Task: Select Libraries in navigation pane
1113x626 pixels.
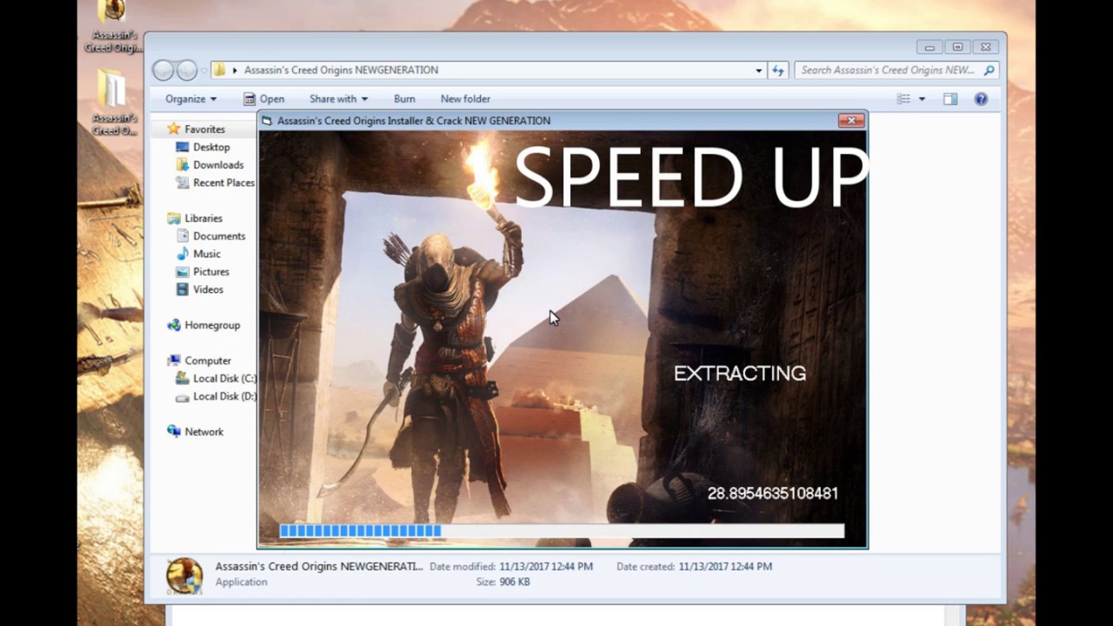Action: click(203, 218)
